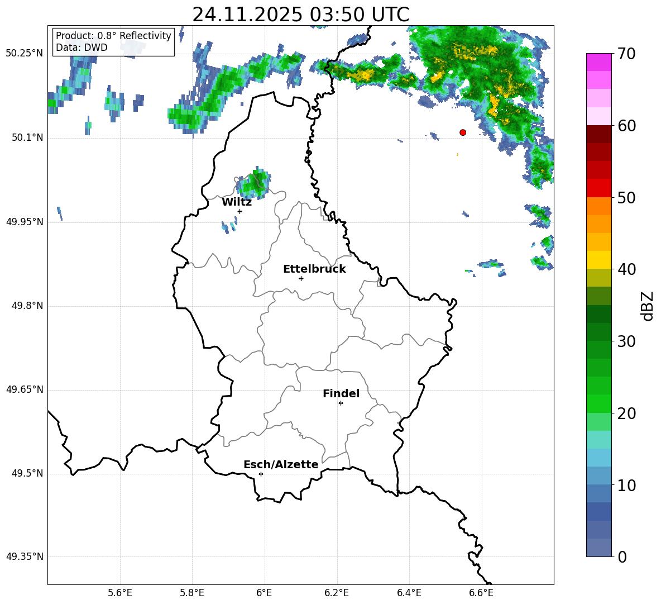Screen dimensions: 661x604
Task: Click the 'Product: 0.8° Reflectivity' label
Action: pos(113,36)
